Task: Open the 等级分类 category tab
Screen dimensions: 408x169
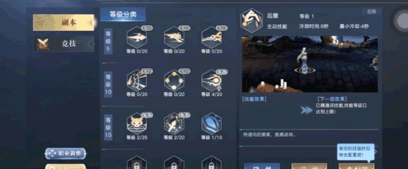Action: (x=123, y=14)
